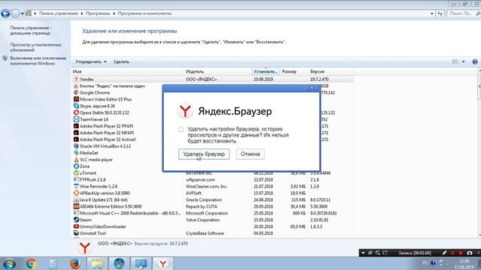The image size is (481, 270).
Task: Open the view options dropdown arrow
Action: click(464, 61)
